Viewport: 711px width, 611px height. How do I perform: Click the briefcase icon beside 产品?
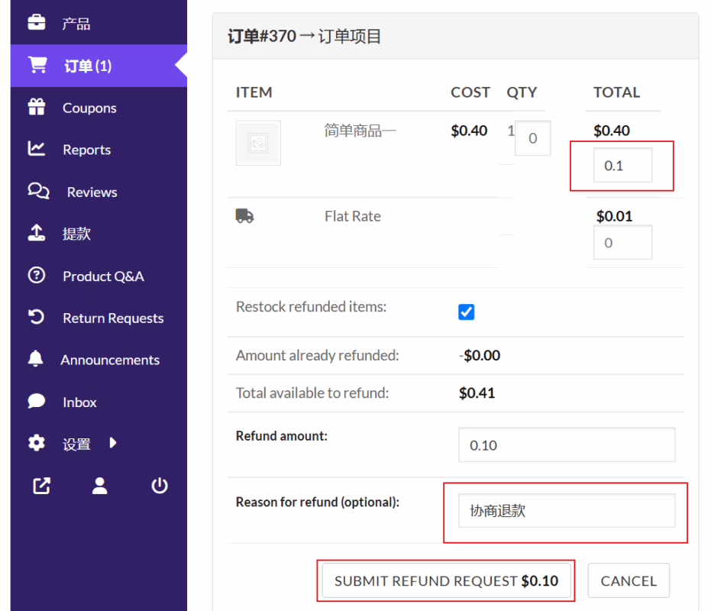click(x=37, y=23)
